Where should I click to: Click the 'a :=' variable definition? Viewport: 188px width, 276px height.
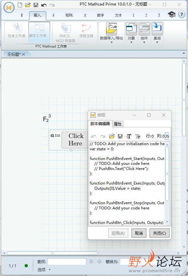(55, 135)
